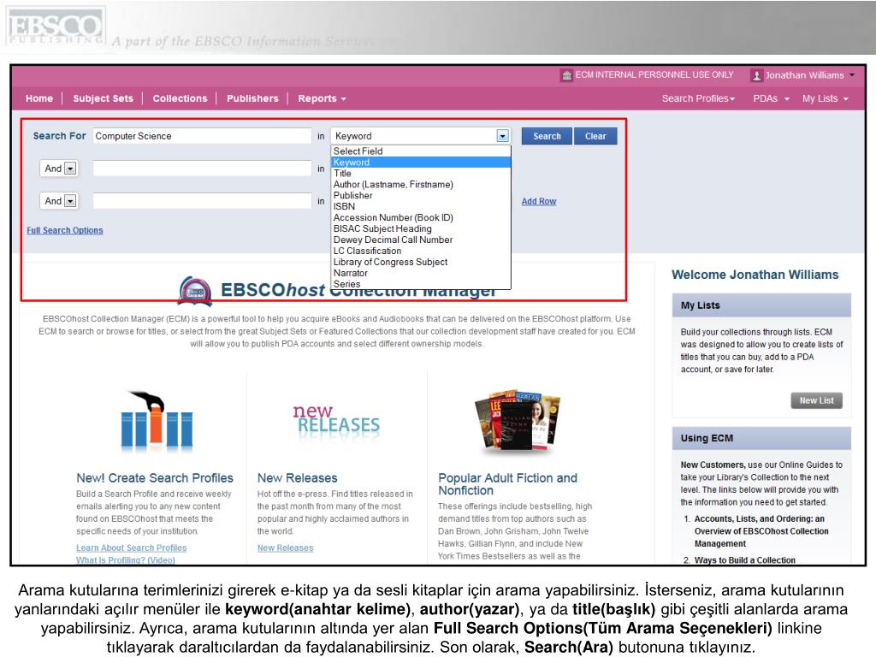The width and height of the screenshot is (876, 657).
Task: Select Publisher in the field list
Action: (421, 196)
